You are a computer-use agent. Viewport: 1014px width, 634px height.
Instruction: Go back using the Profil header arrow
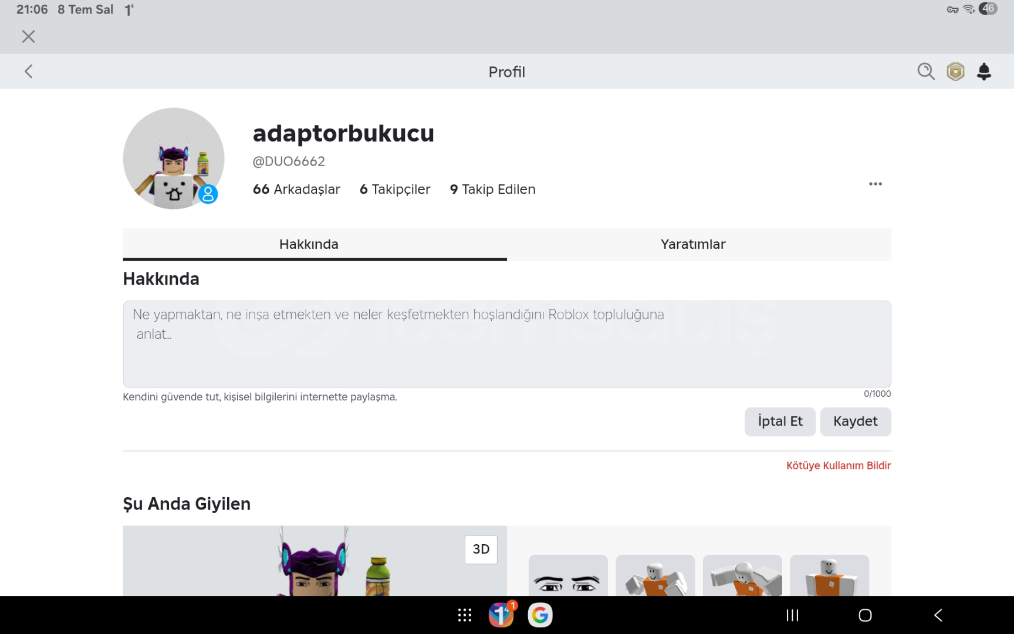(28, 72)
